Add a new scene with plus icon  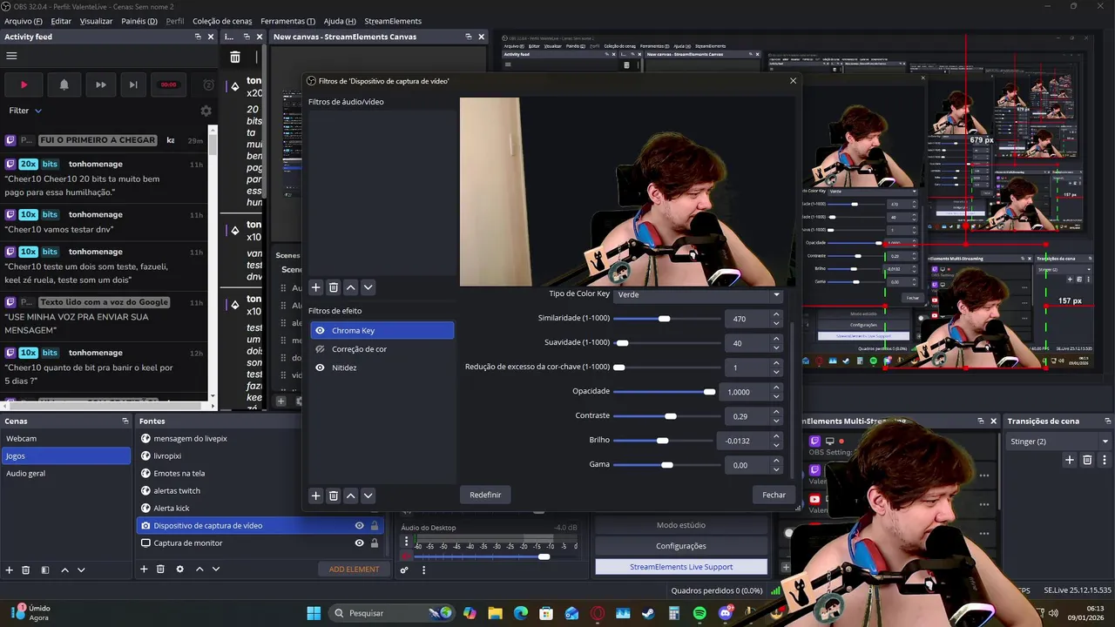(10, 570)
